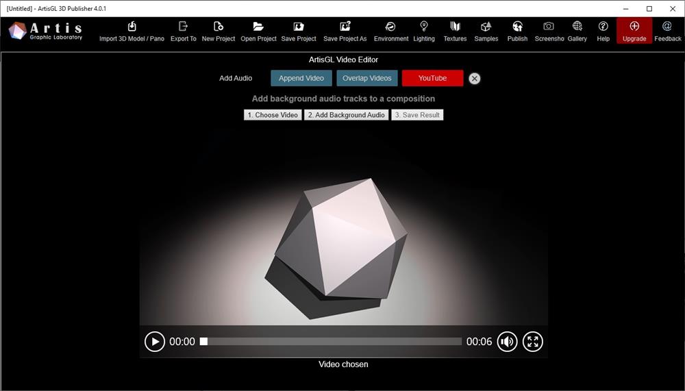Viewport: 685px width, 391px height.
Task: Click the red Upgrade button
Action: 634,31
